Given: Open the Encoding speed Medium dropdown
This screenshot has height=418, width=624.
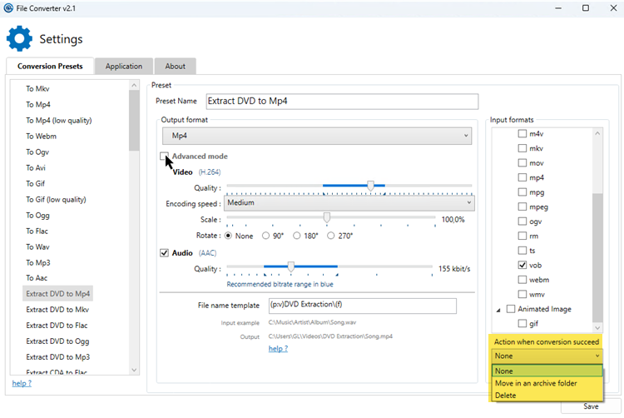Looking at the screenshot, I should coord(349,202).
